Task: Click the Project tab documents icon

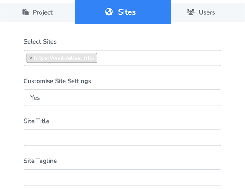Action: 26,12
